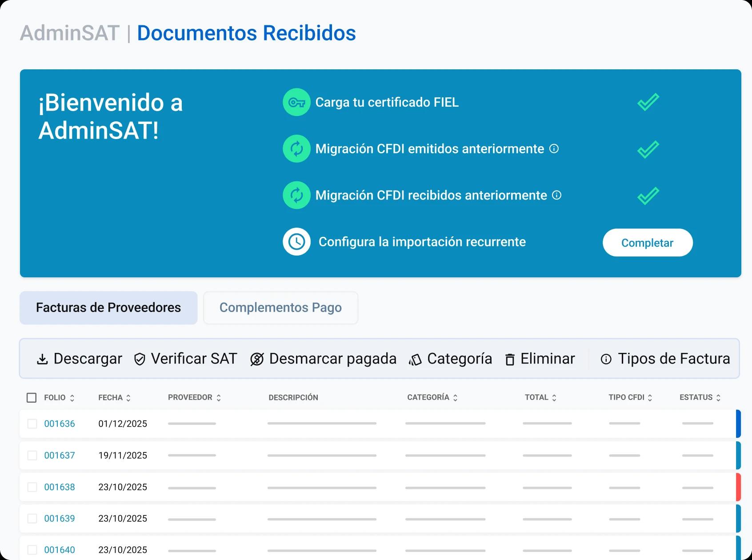752x560 pixels.
Task: Sort by the PROVEEDOR column arrows
Action: click(x=219, y=398)
